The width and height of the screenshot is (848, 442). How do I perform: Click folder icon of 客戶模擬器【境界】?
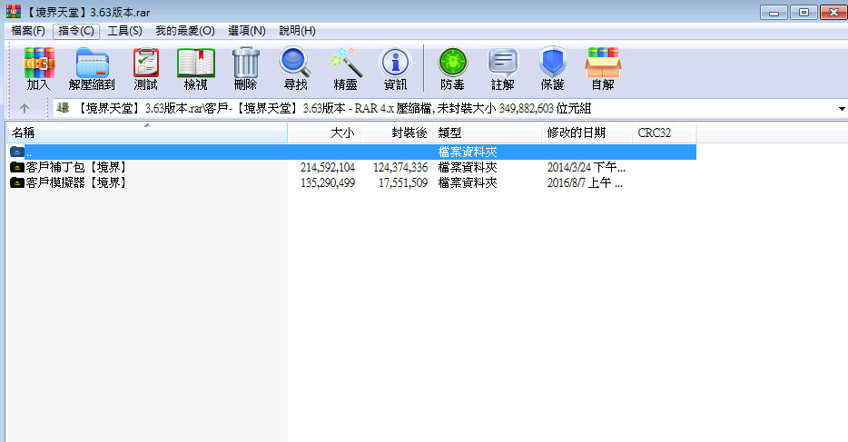[x=17, y=183]
